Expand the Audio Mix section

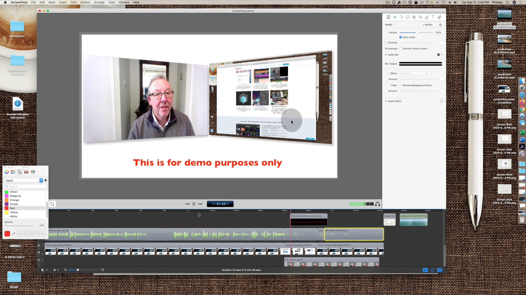[386, 55]
